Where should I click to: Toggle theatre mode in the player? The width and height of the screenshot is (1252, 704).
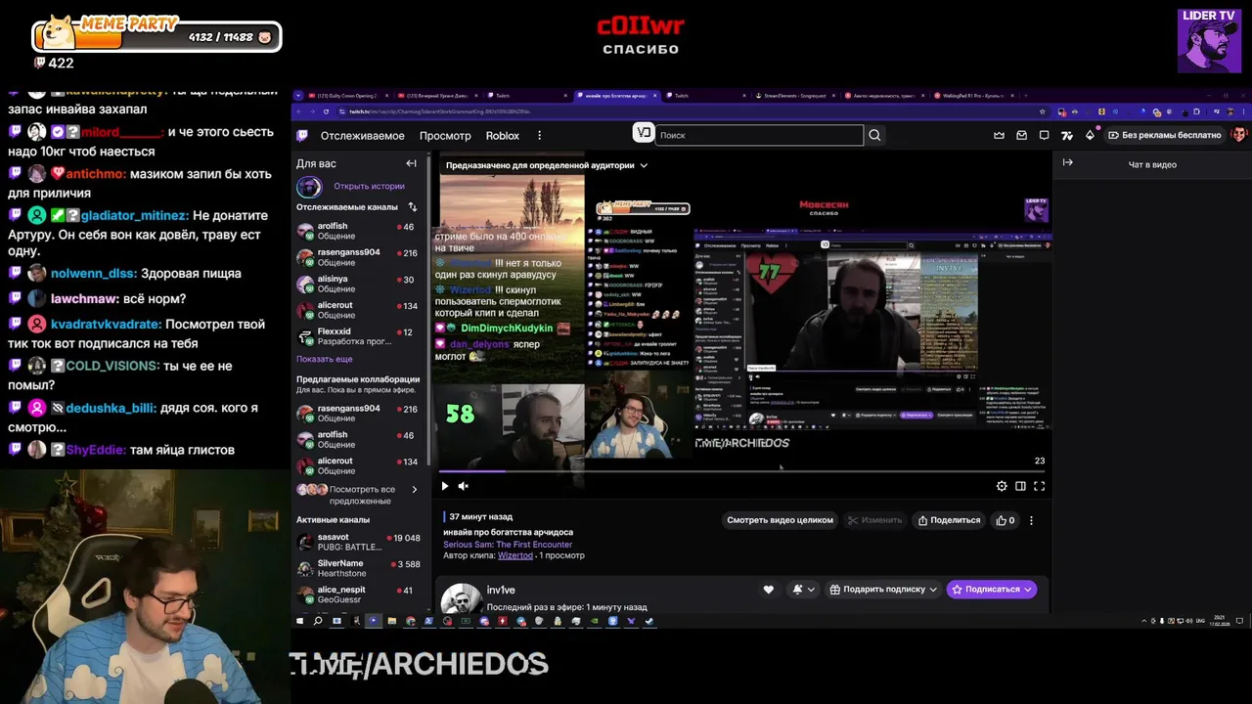(x=1020, y=486)
